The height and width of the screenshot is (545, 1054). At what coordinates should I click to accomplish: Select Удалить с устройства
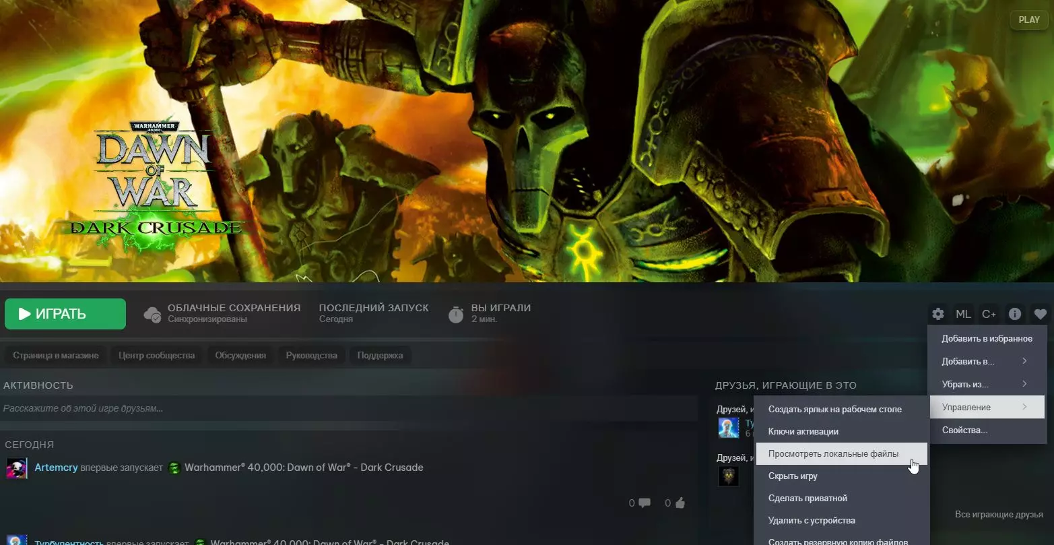pos(841,520)
